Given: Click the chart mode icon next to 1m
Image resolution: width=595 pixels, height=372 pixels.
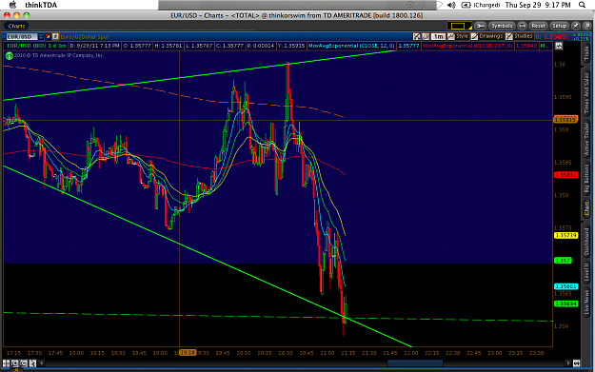Looking at the screenshot, I should point(426,36).
